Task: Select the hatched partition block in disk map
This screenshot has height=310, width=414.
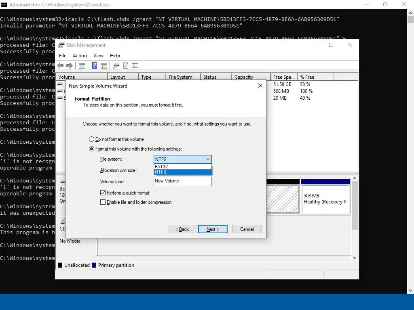Action: click(x=283, y=199)
